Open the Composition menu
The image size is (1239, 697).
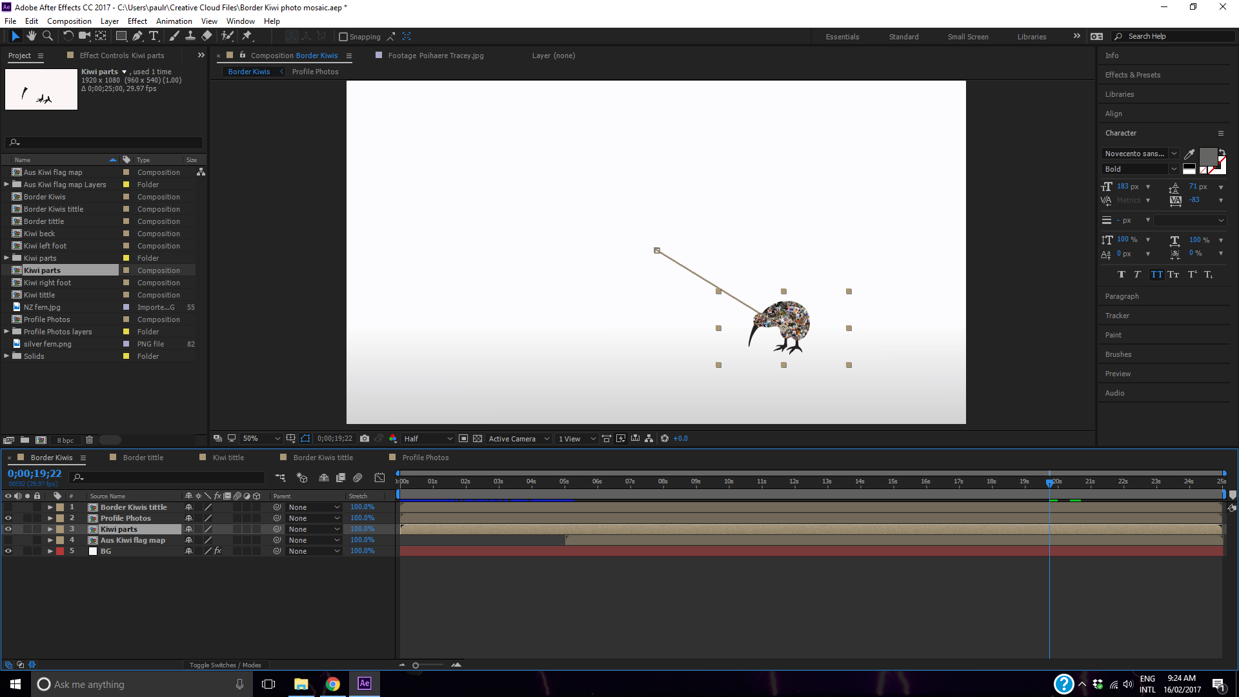tap(69, 21)
